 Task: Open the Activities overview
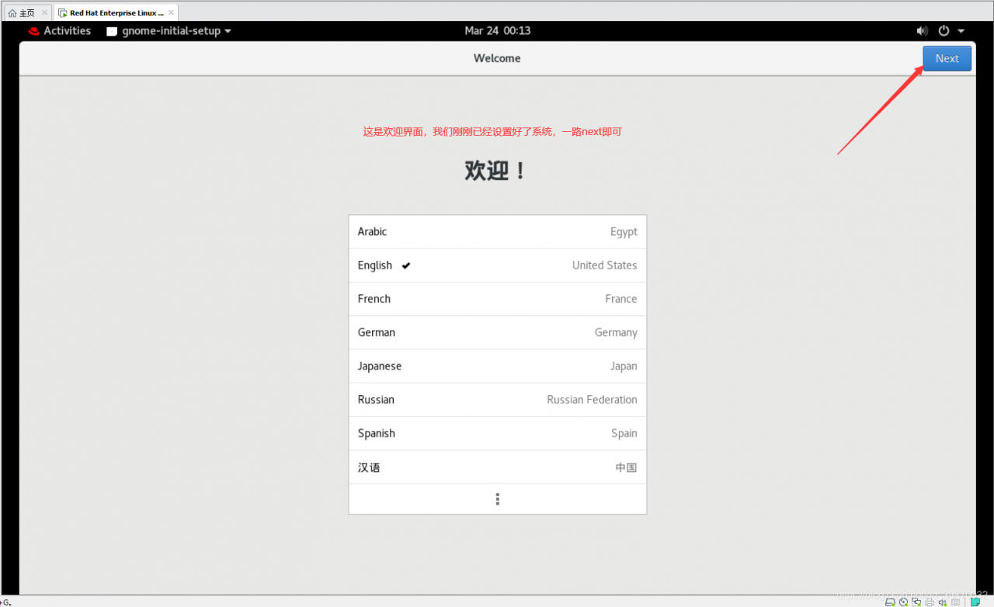coord(59,31)
